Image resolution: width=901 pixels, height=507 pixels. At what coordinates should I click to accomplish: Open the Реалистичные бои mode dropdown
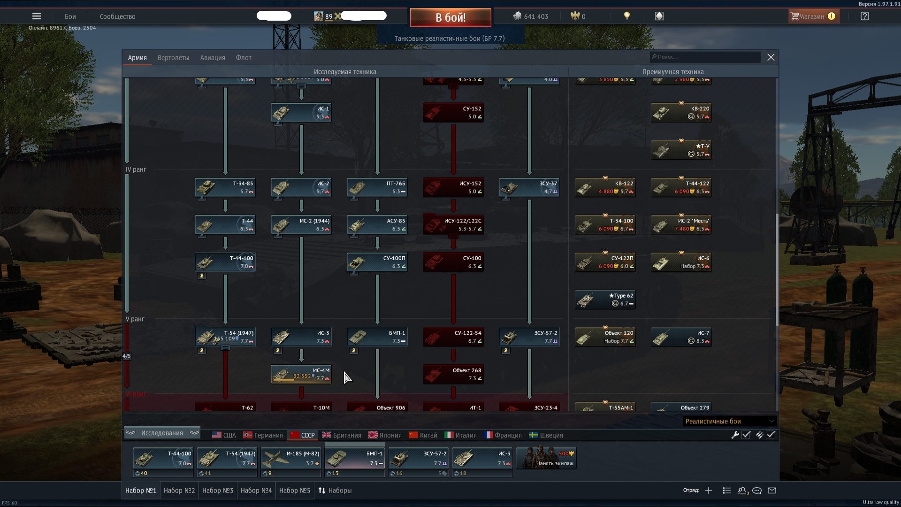pos(730,421)
